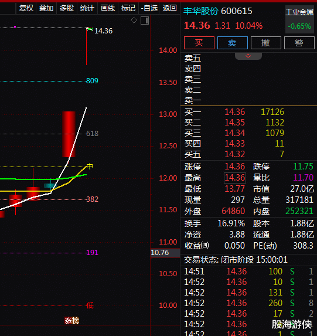Screen dimensions: 317x336
Task: Click the boxed 最高 value 14.36
Action: (x=235, y=178)
